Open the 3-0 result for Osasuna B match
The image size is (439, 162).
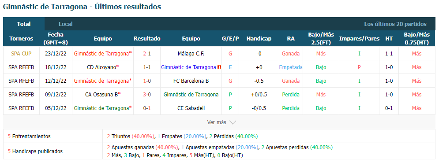(x=147, y=94)
